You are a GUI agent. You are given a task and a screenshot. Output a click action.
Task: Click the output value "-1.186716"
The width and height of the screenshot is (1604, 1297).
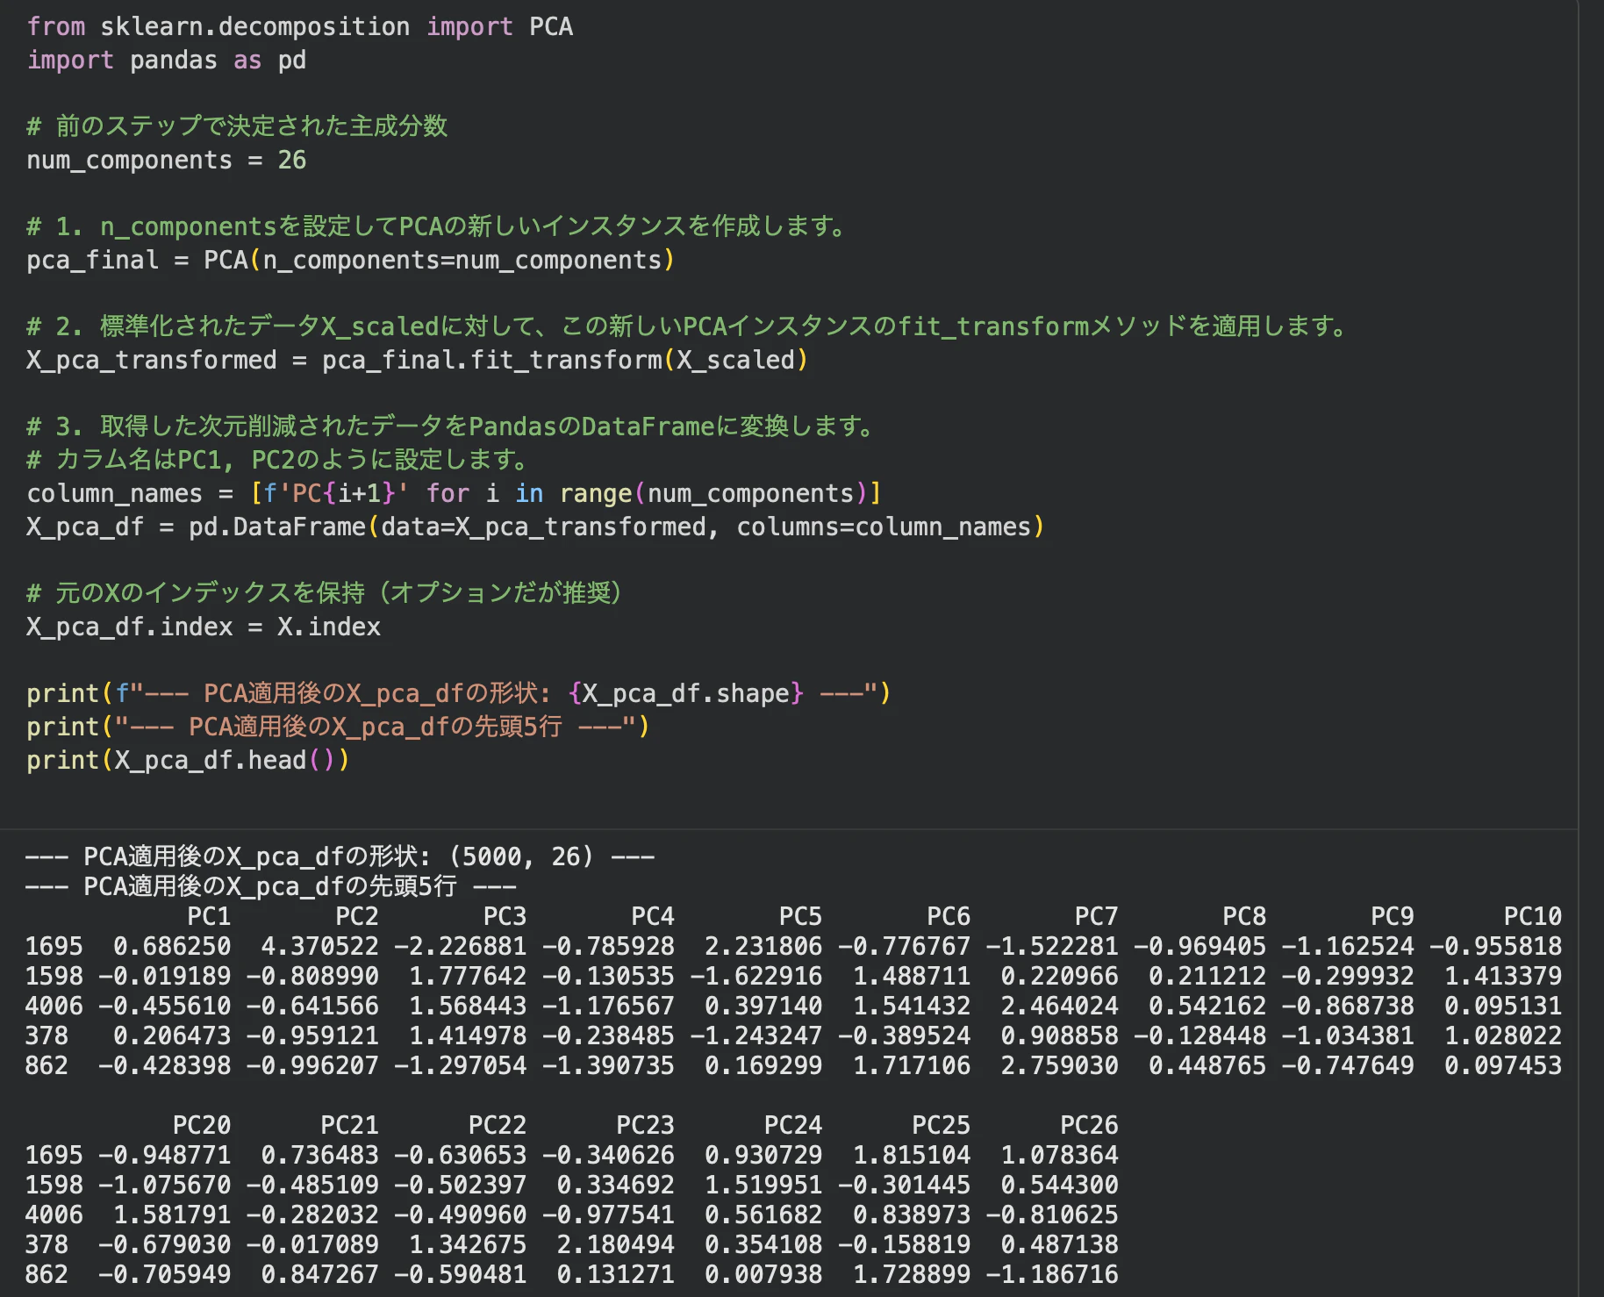(x=1052, y=1274)
